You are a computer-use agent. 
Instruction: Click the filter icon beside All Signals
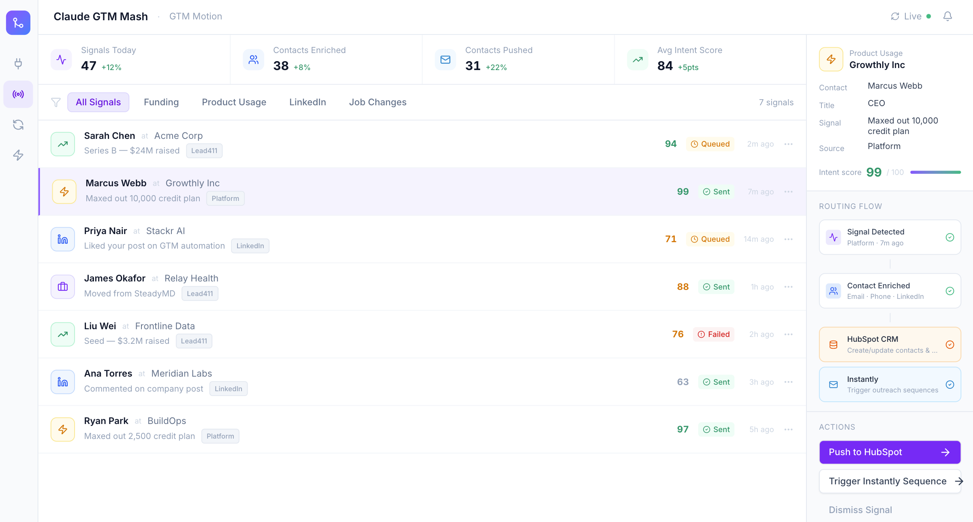tap(56, 102)
